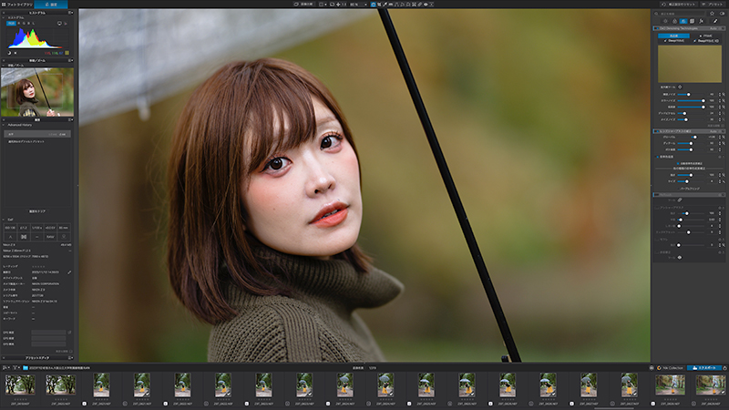The height and width of the screenshot is (410, 729).
Task: Click the ReTouch eraser tool icon
Action: point(680,200)
